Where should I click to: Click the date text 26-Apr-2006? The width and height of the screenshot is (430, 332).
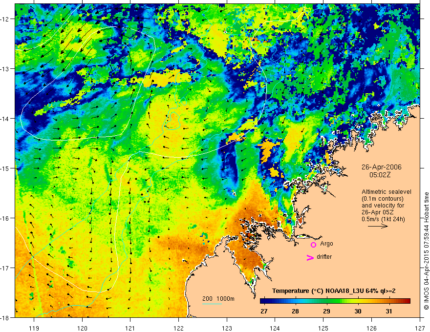(381, 167)
